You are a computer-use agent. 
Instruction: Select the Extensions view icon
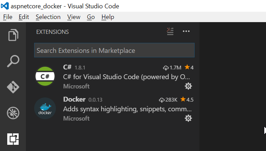pos(13,139)
